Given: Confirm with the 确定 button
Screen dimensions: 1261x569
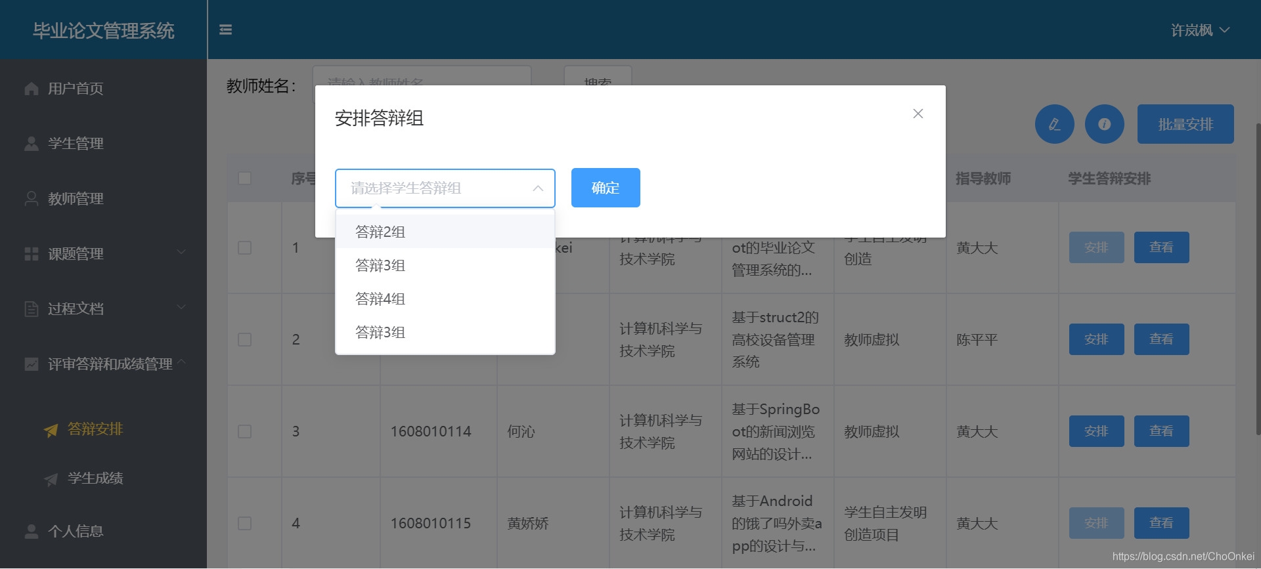Looking at the screenshot, I should [x=606, y=188].
